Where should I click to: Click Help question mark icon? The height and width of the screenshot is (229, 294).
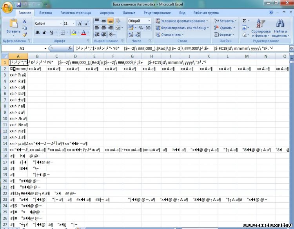tap(271, 13)
